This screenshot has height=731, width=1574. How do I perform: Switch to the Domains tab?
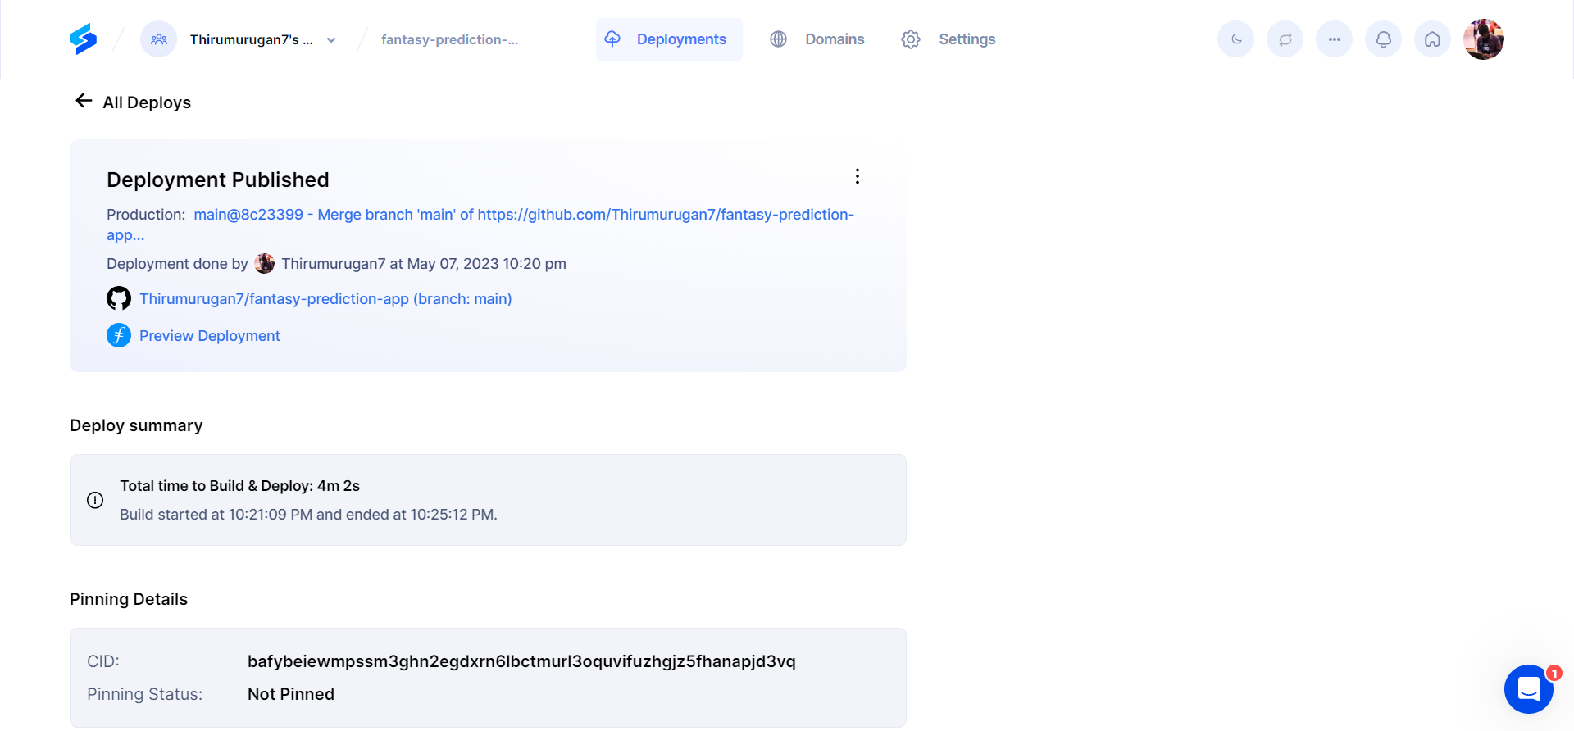click(817, 39)
